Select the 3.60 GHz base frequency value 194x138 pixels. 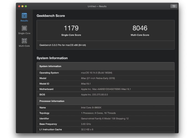86,124
